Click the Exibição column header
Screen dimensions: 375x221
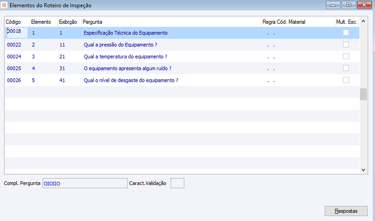69,22
